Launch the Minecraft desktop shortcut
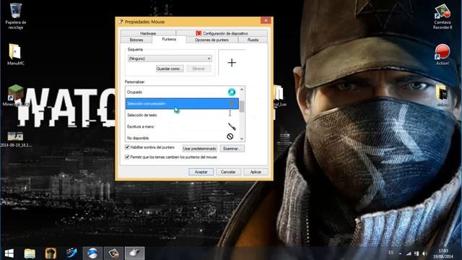The height and width of the screenshot is (260, 462). 16,95
